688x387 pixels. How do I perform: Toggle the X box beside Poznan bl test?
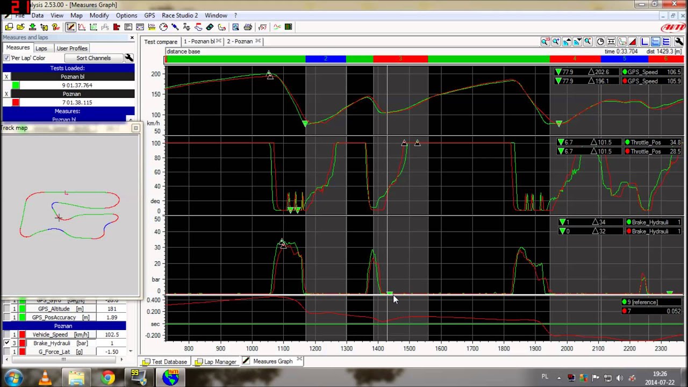tap(6, 76)
